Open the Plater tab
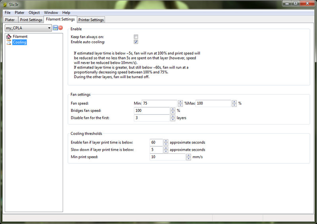The image size is (317, 224). pyautogui.click(x=10, y=20)
